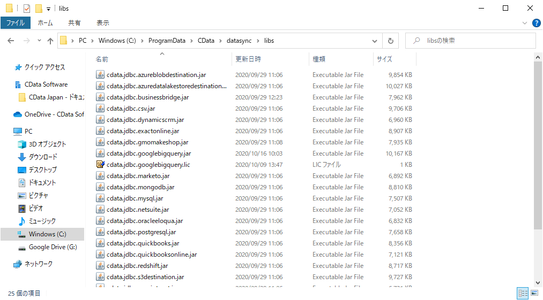Click the libs search field
Viewport: 543px width, 300px height.
point(471,41)
